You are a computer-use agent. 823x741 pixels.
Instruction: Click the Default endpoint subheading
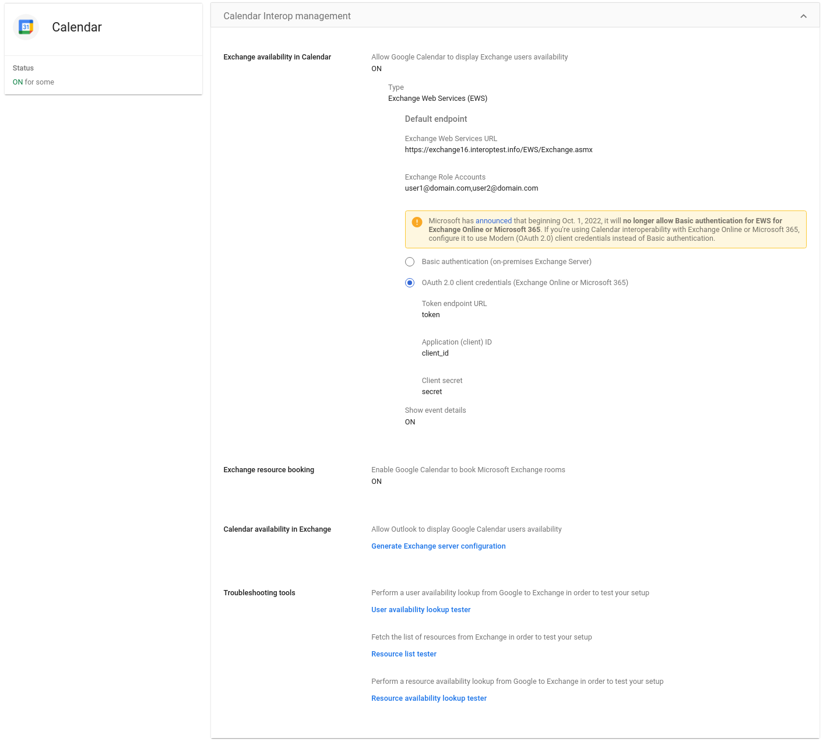(436, 119)
